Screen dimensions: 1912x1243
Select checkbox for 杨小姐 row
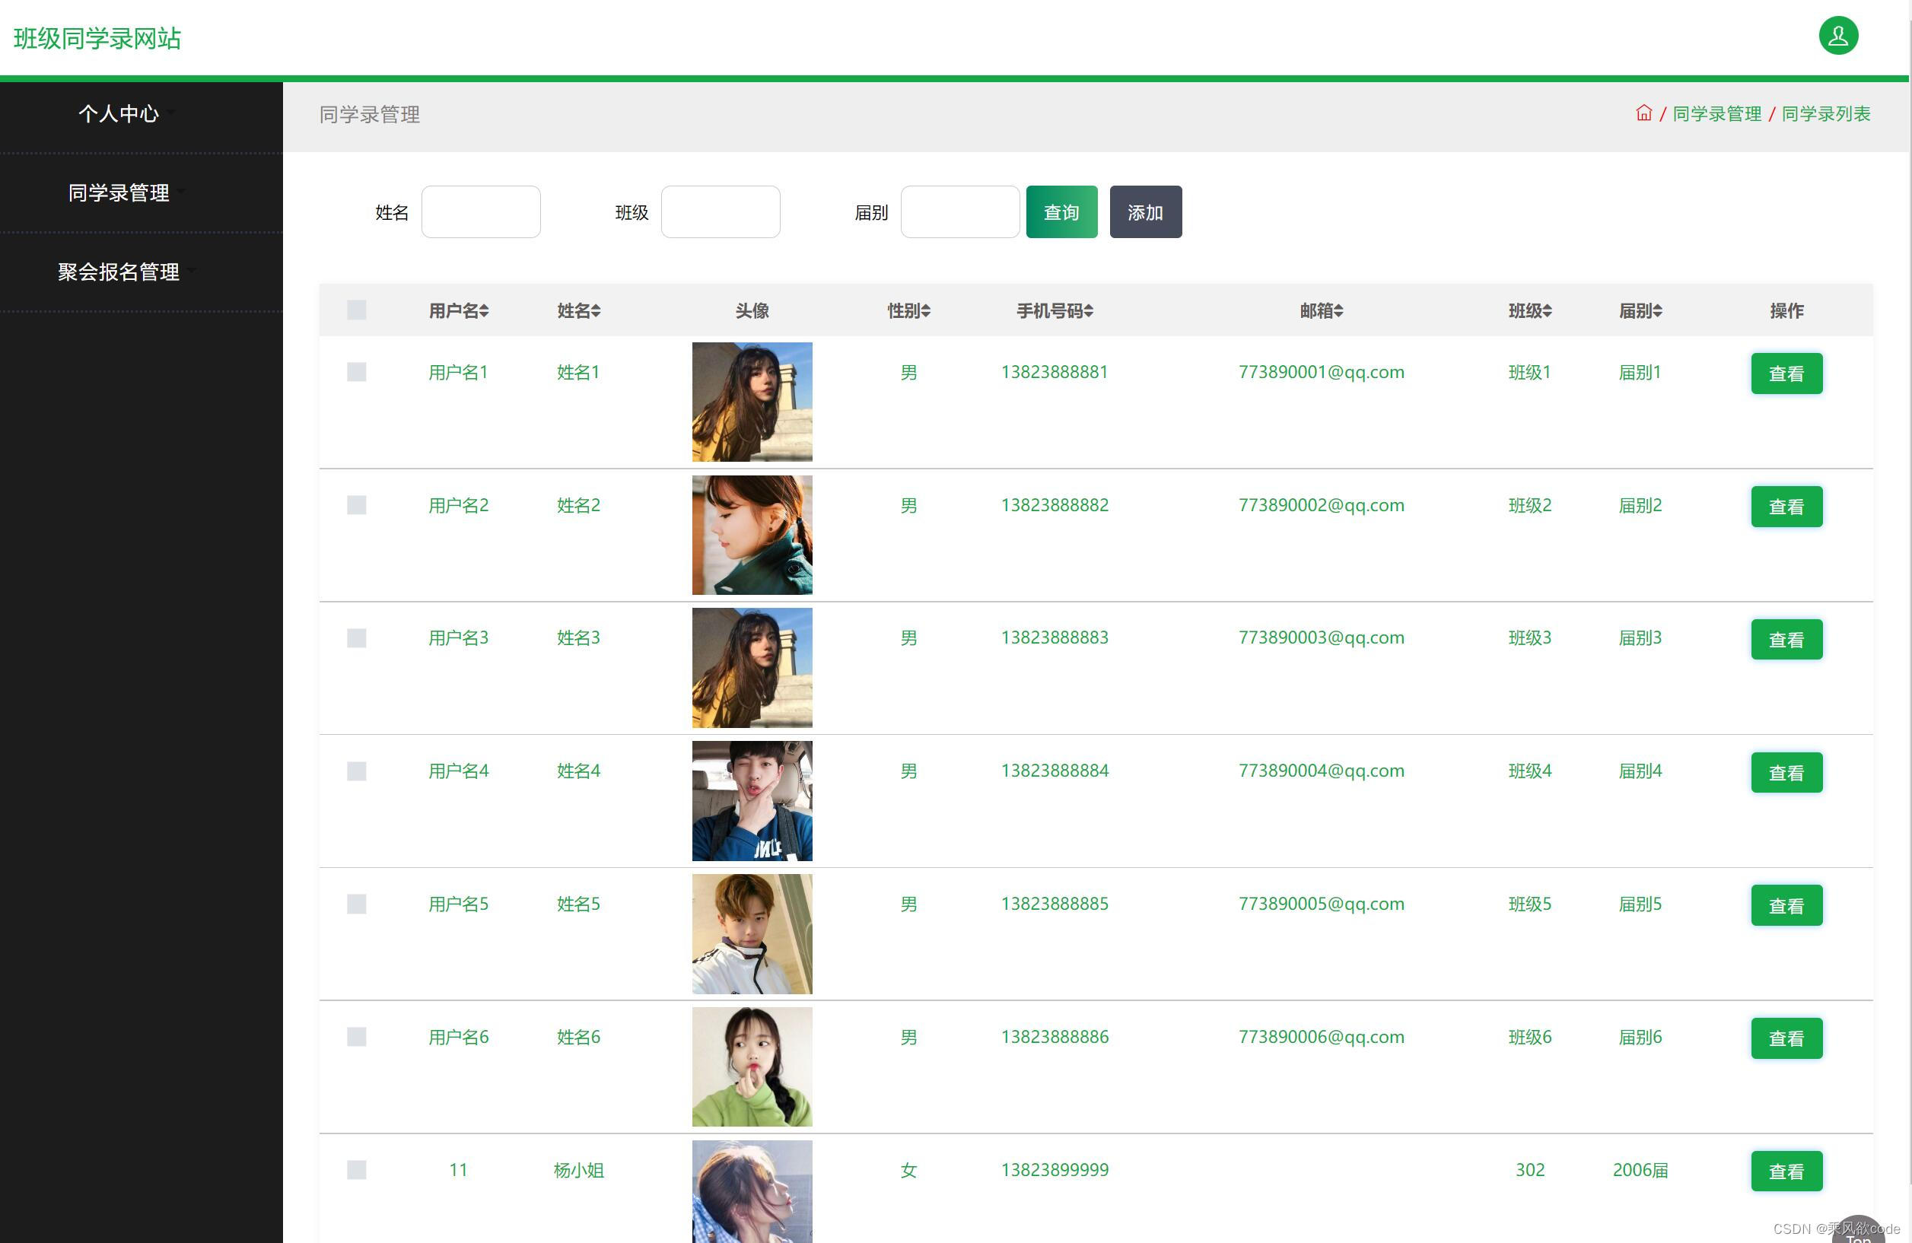point(356,1170)
